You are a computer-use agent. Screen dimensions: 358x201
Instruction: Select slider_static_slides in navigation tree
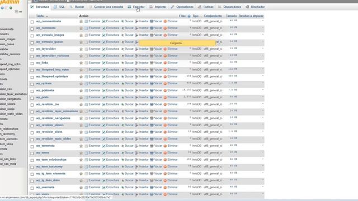tap(11, 114)
